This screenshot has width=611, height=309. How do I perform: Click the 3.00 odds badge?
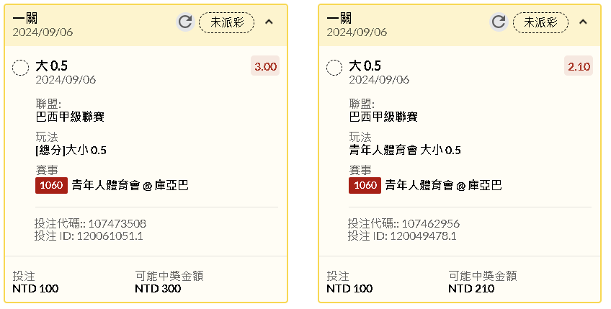click(265, 66)
